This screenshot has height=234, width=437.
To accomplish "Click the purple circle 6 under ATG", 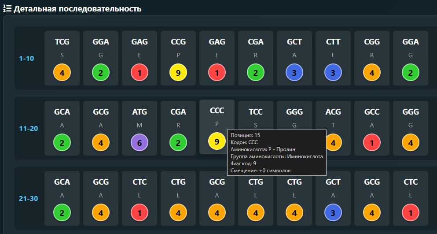I will pos(140,143).
